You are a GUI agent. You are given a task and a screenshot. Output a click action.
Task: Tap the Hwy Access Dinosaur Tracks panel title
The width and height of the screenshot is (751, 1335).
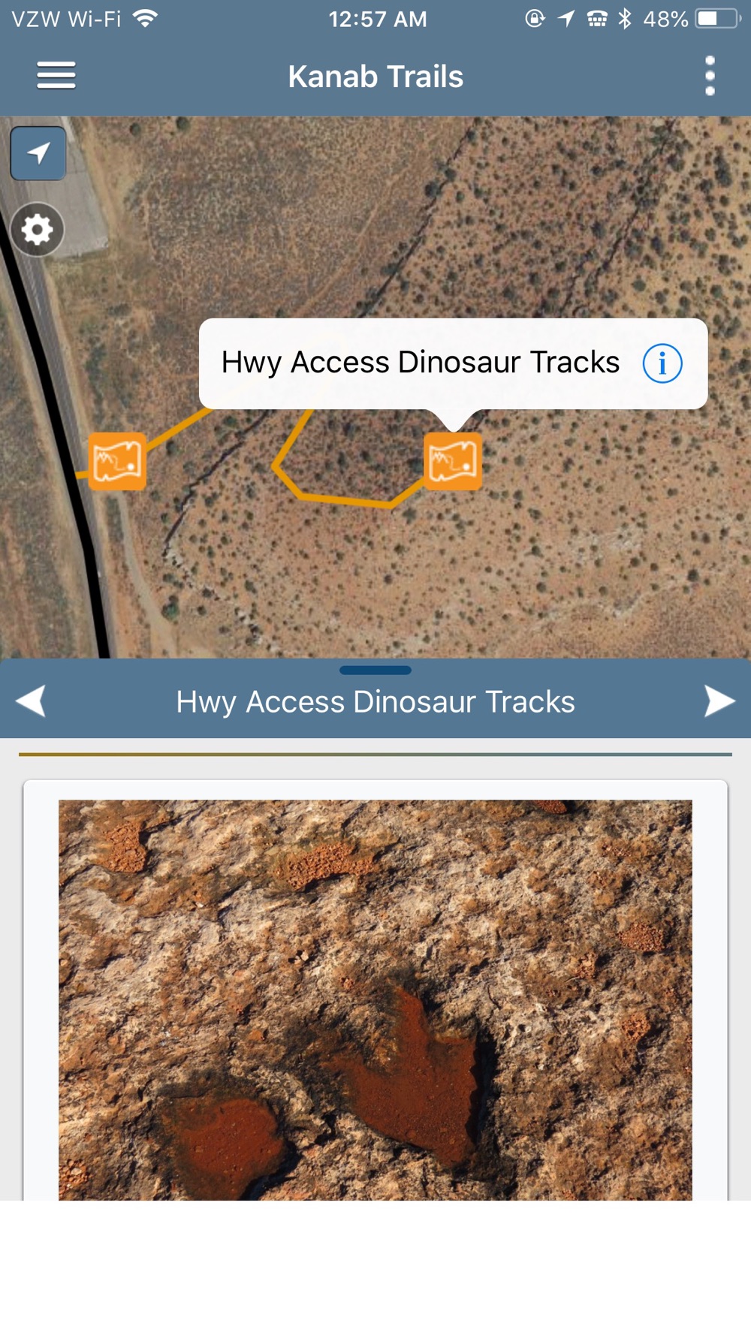375,702
